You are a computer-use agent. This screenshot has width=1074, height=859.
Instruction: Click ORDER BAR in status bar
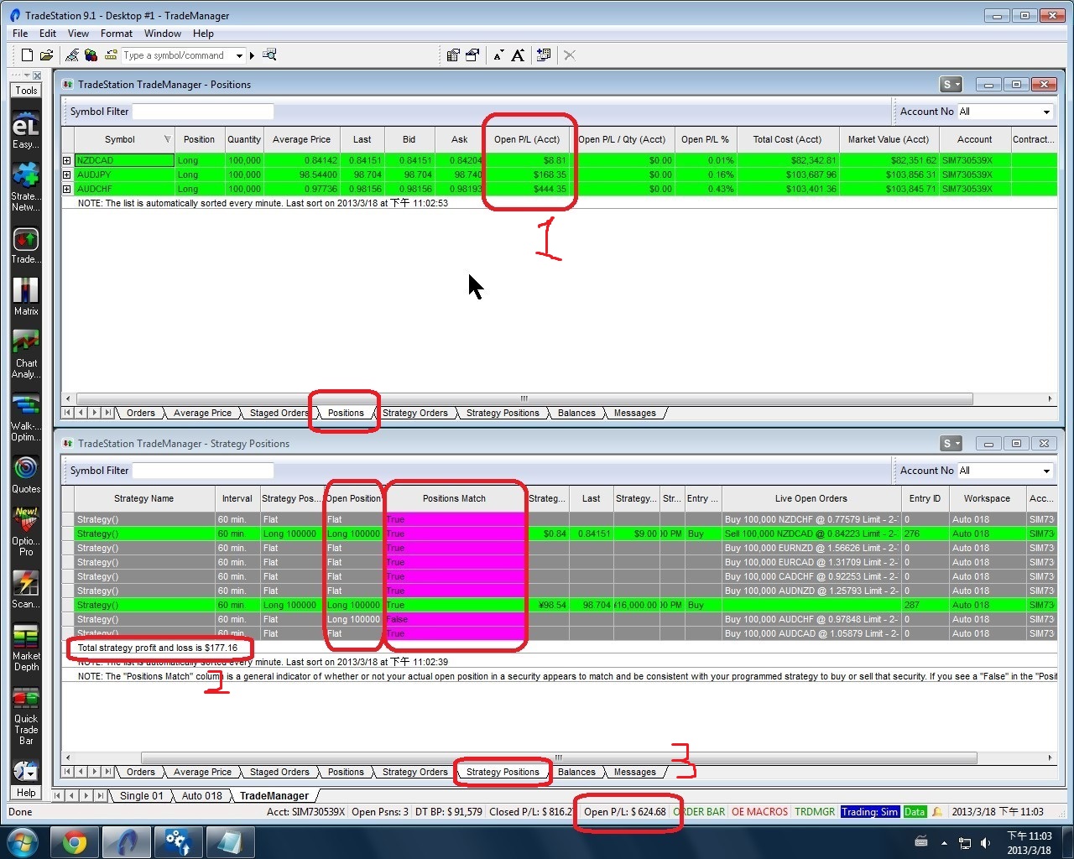click(x=700, y=812)
